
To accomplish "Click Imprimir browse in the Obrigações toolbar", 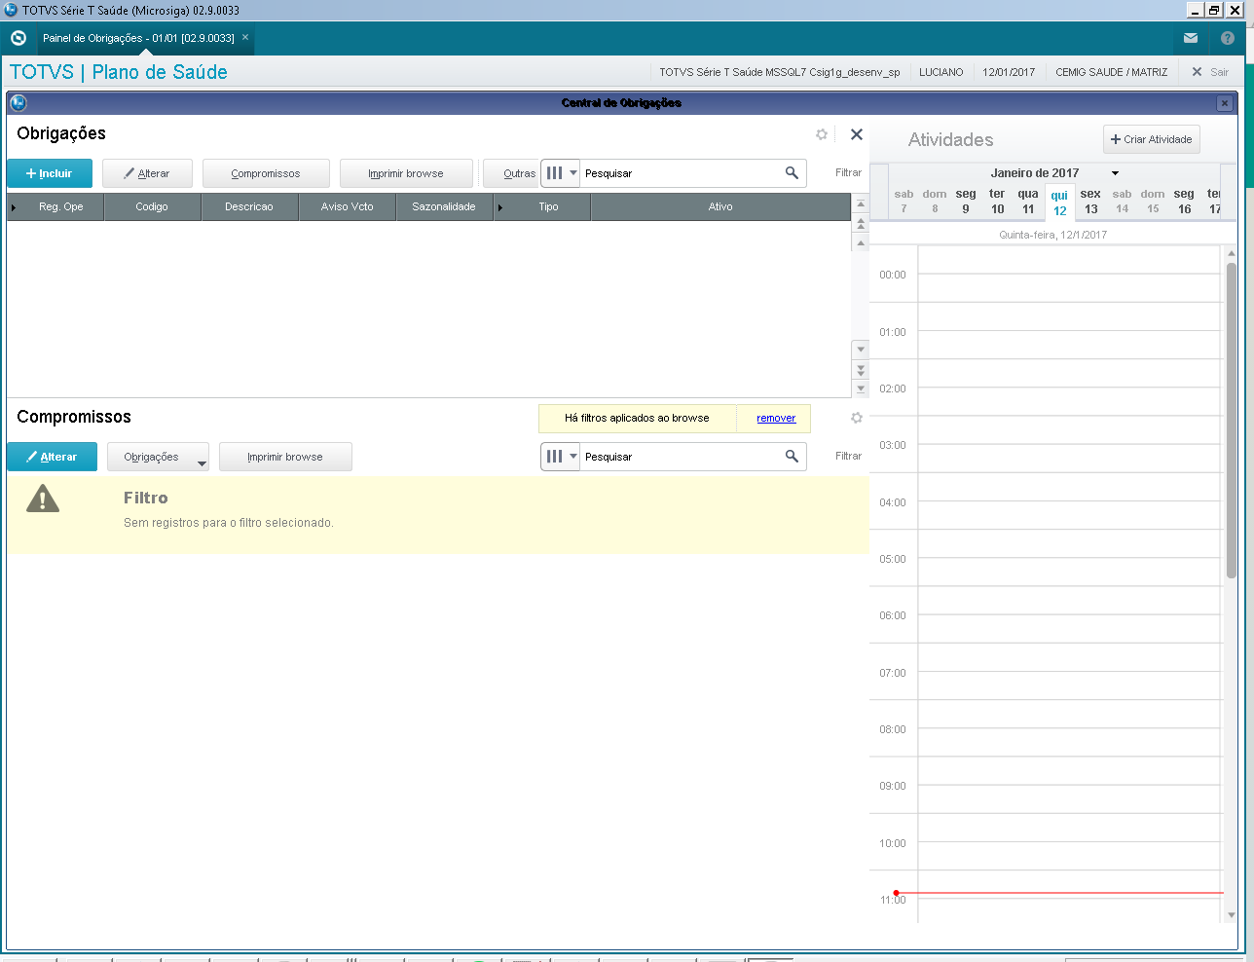I will 406,173.
